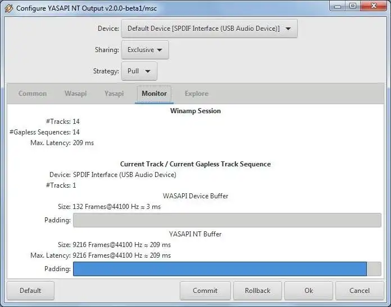The height and width of the screenshot is (307, 391).
Task: Minimize the YASAPI configuration window
Action: (x=338, y=6)
